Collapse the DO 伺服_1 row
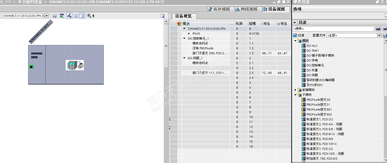The image size is (387, 163). coord(184,58)
